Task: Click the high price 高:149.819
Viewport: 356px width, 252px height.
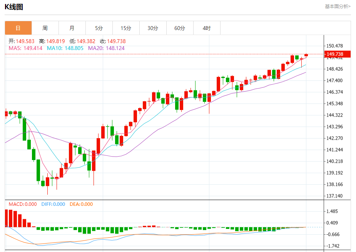Action: click(x=52, y=41)
